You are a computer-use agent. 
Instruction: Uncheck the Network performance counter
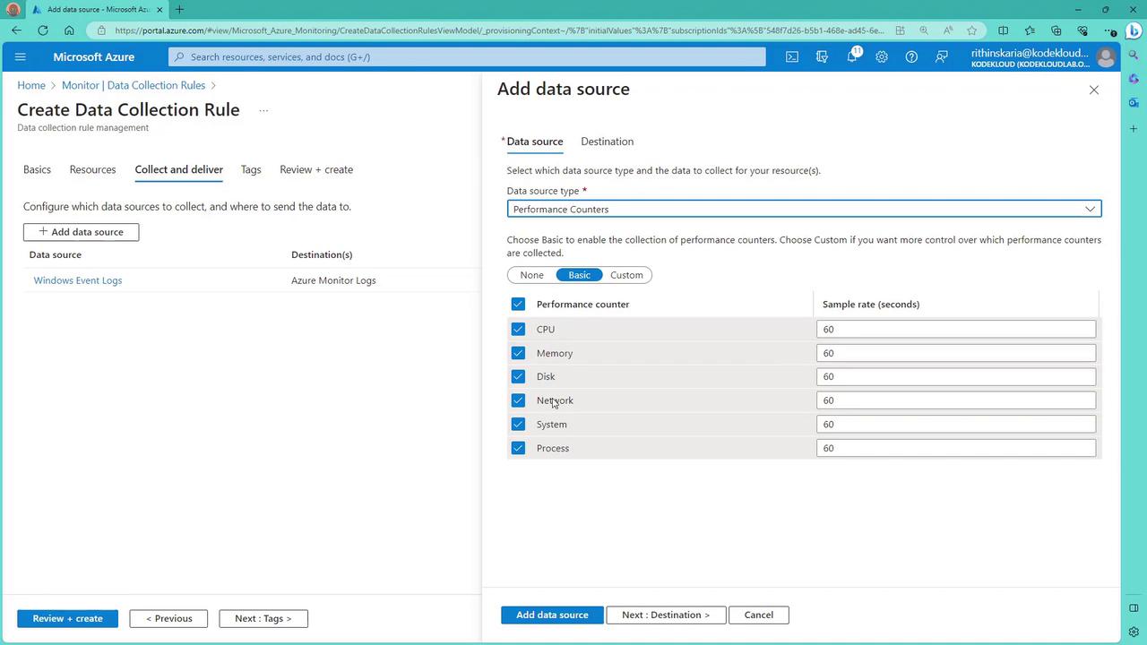pyautogui.click(x=518, y=400)
